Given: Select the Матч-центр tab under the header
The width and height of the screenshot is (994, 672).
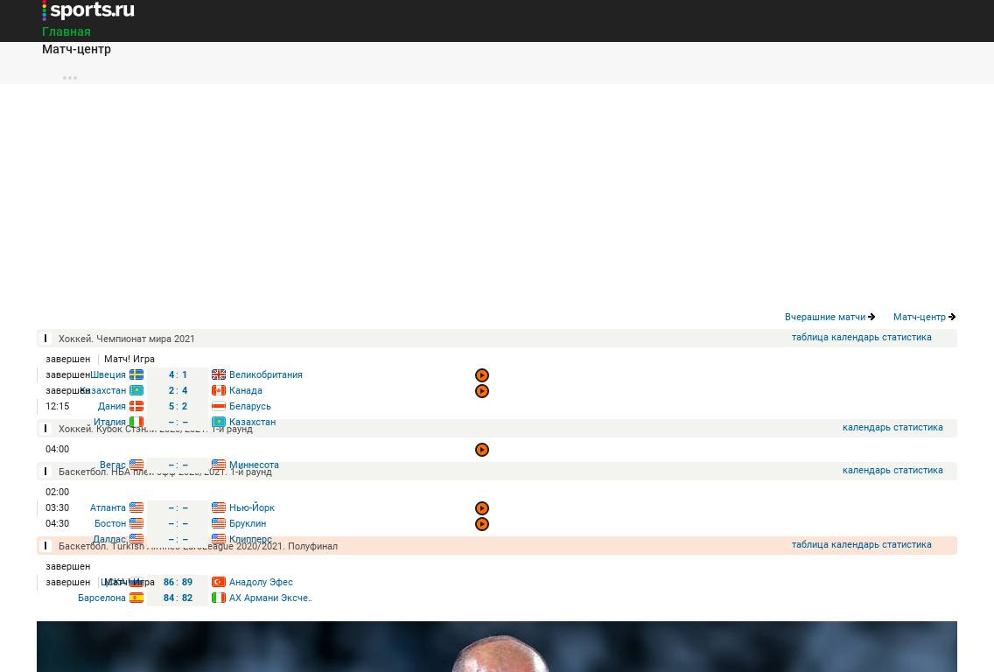Looking at the screenshot, I should click(76, 49).
